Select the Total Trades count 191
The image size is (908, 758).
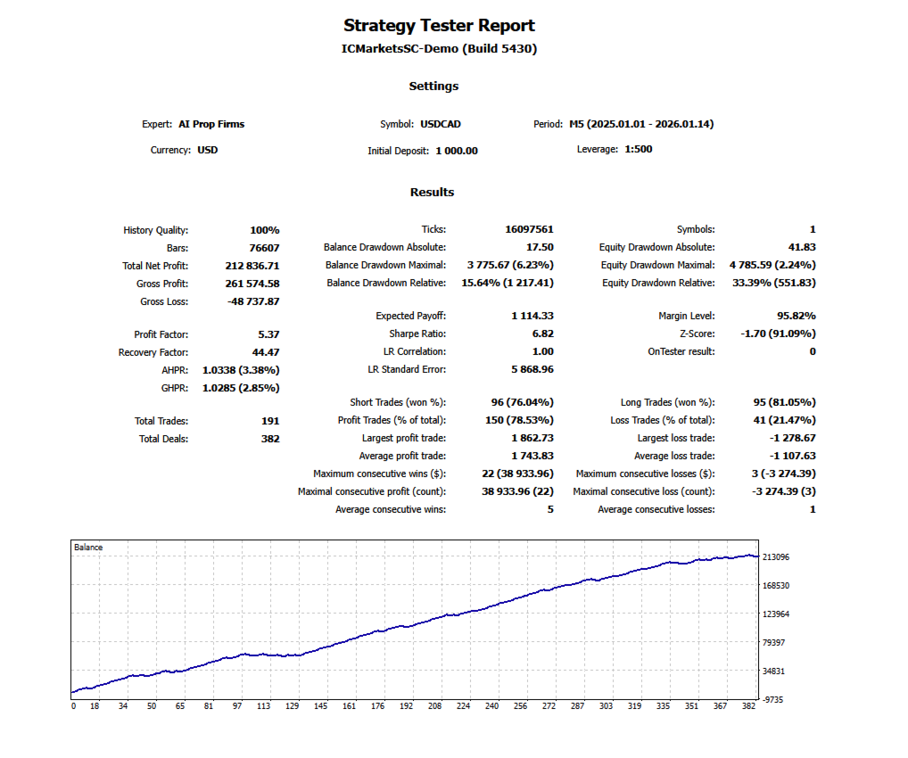tap(270, 420)
